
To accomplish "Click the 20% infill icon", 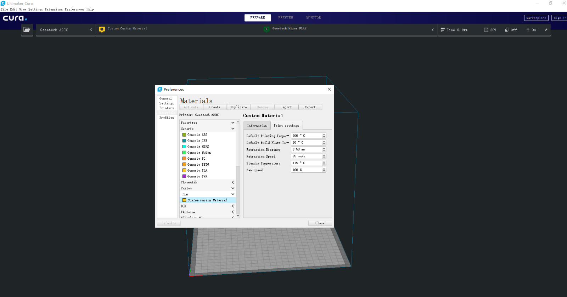I will pos(486,30).
